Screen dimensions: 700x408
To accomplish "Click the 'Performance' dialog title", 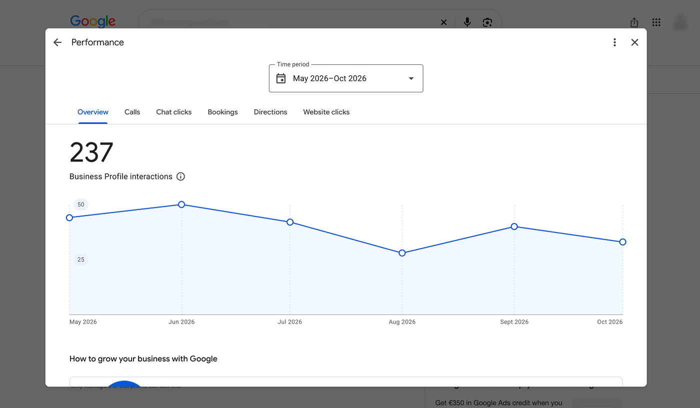I will (97, 42).
